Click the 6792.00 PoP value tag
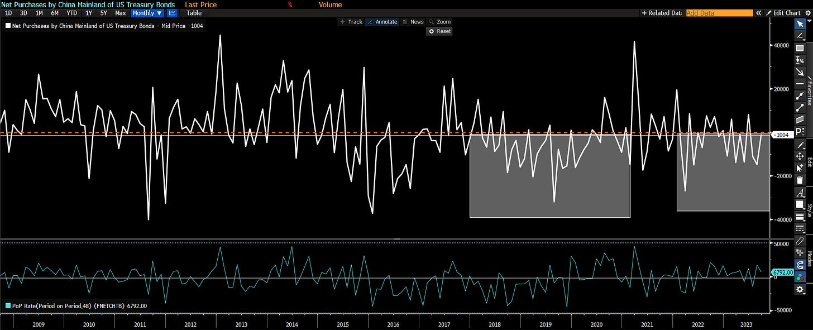The width and height of the screenshot is (813, 330). tap(782, 272)
